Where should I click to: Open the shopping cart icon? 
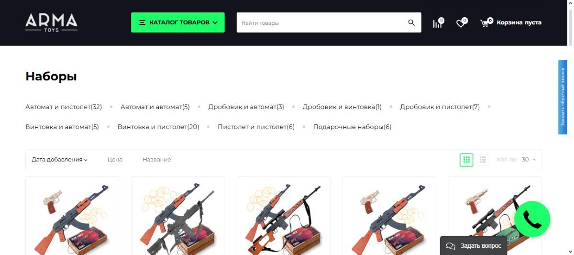(486, 22)
